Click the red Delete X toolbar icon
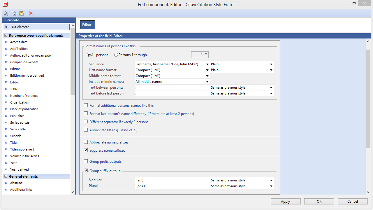 point(31,13)
